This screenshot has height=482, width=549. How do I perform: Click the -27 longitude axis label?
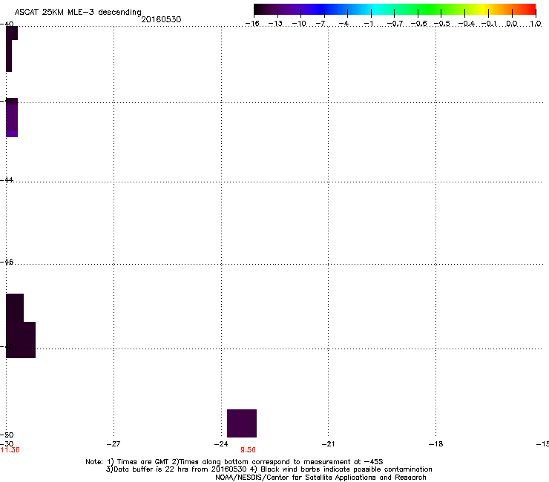[114, 444]
